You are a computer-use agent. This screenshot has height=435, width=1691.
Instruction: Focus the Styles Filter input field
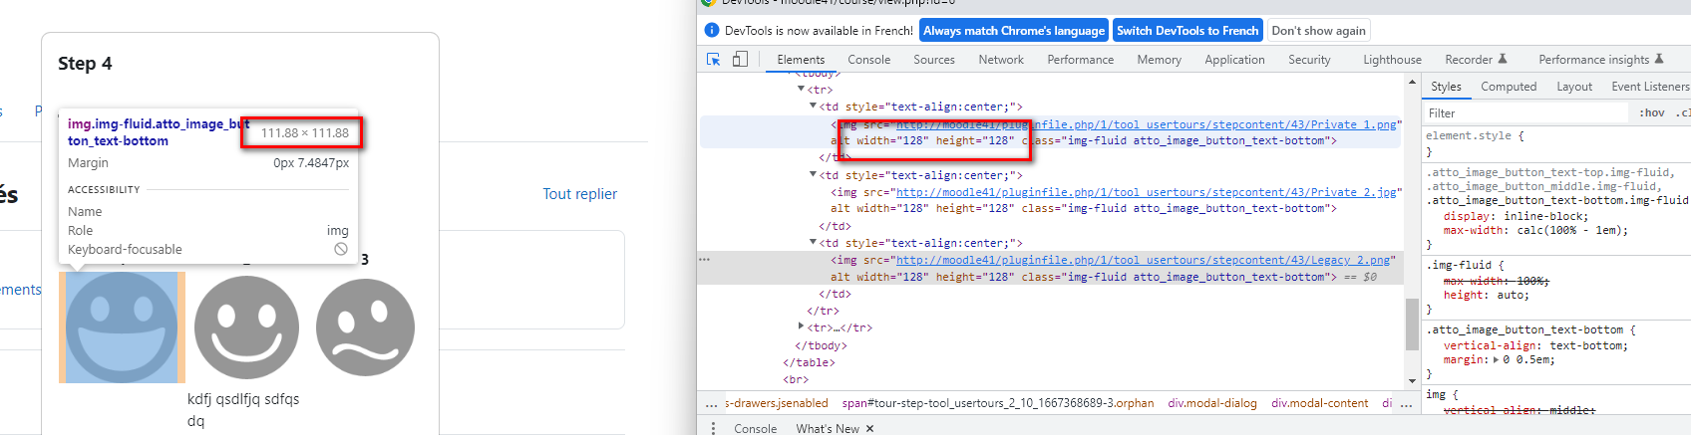[x=1525, y=113]
